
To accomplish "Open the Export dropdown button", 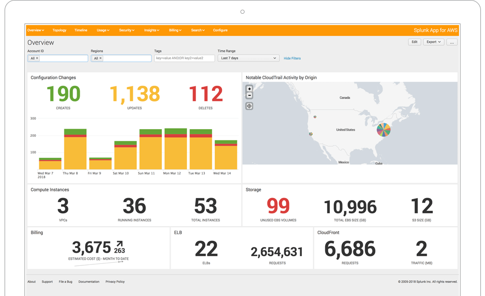I will tap(433, 42).
